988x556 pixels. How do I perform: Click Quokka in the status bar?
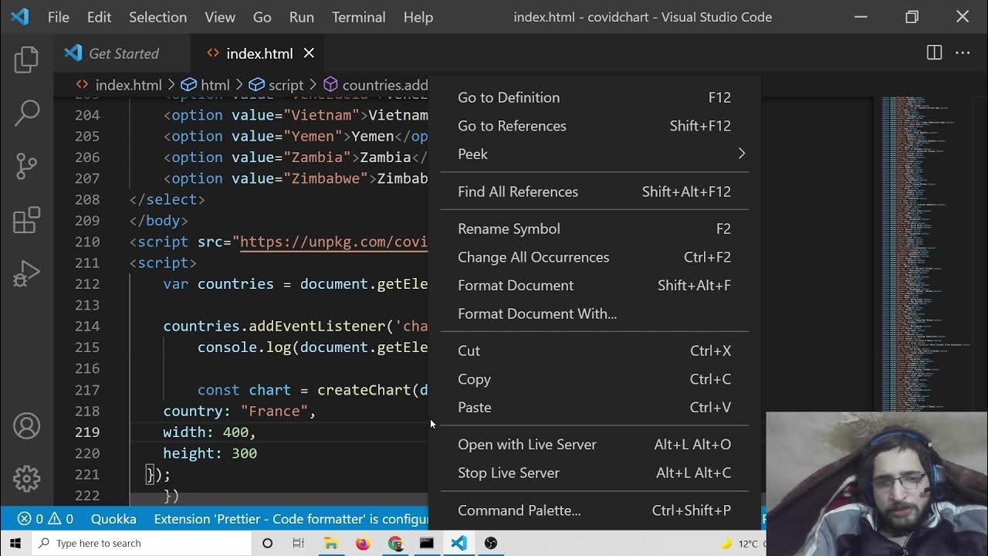point(113,519)
